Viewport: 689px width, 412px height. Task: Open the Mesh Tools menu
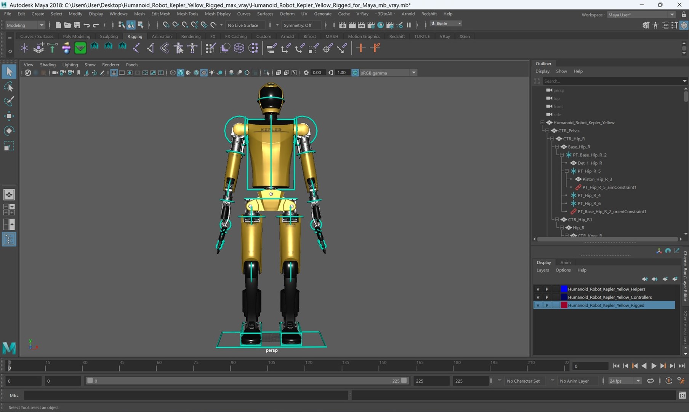coord(187,14)
